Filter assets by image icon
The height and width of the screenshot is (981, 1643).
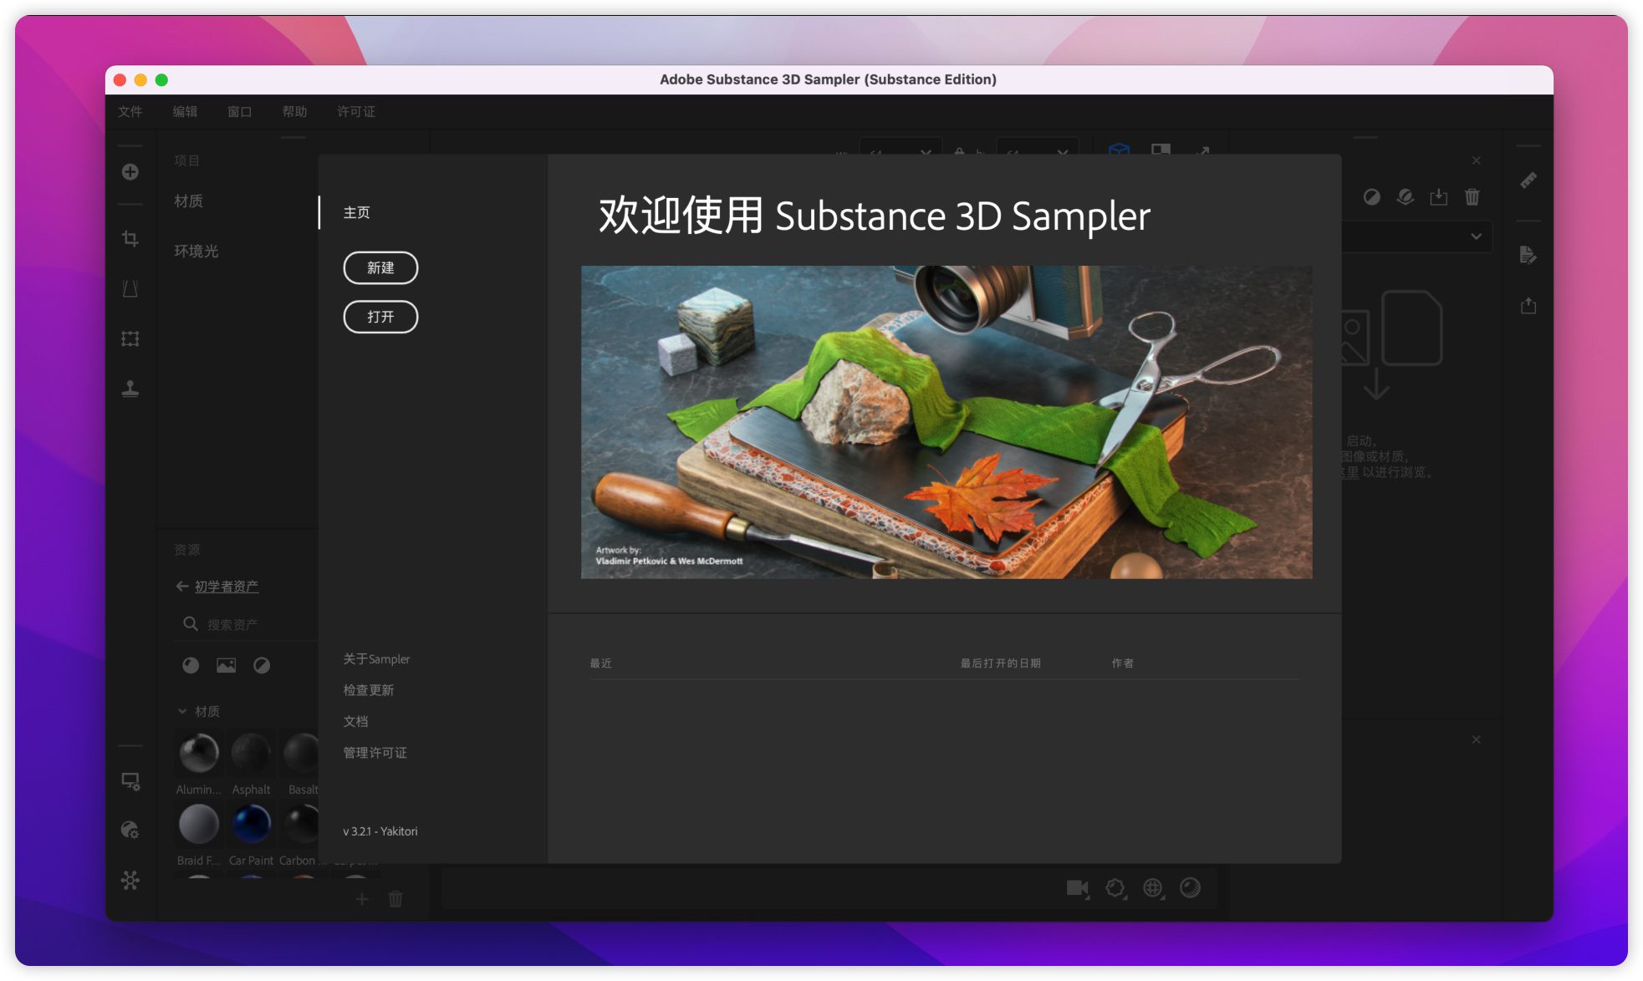(x=226, y=665)
